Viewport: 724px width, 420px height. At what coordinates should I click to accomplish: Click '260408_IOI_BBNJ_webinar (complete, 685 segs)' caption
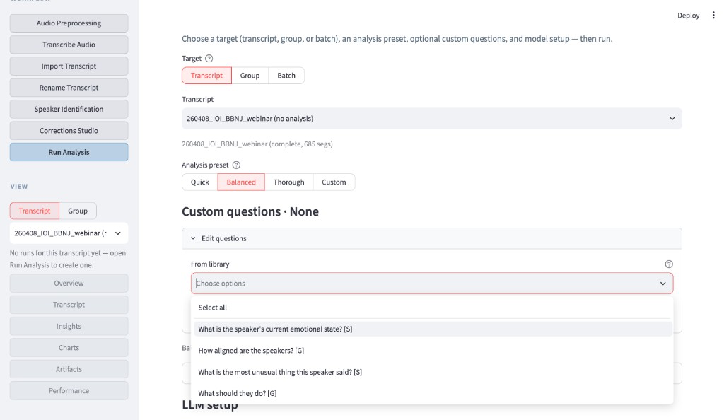point(257,144)
